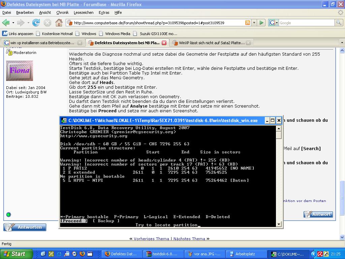Open the Nächstes Thema link
Screen dimensions: 345x259
tap(189, 239)
